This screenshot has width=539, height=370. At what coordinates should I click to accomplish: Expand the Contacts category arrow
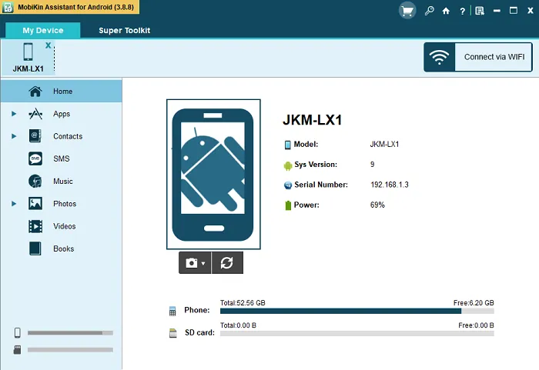point(14,136)
